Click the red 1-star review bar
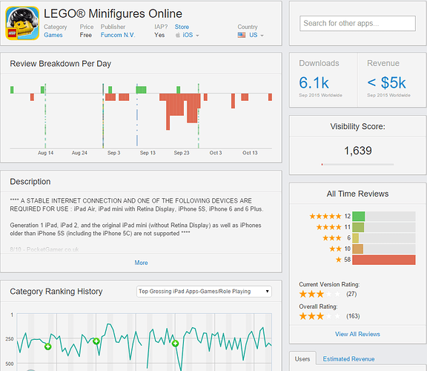 coord(384,260)
